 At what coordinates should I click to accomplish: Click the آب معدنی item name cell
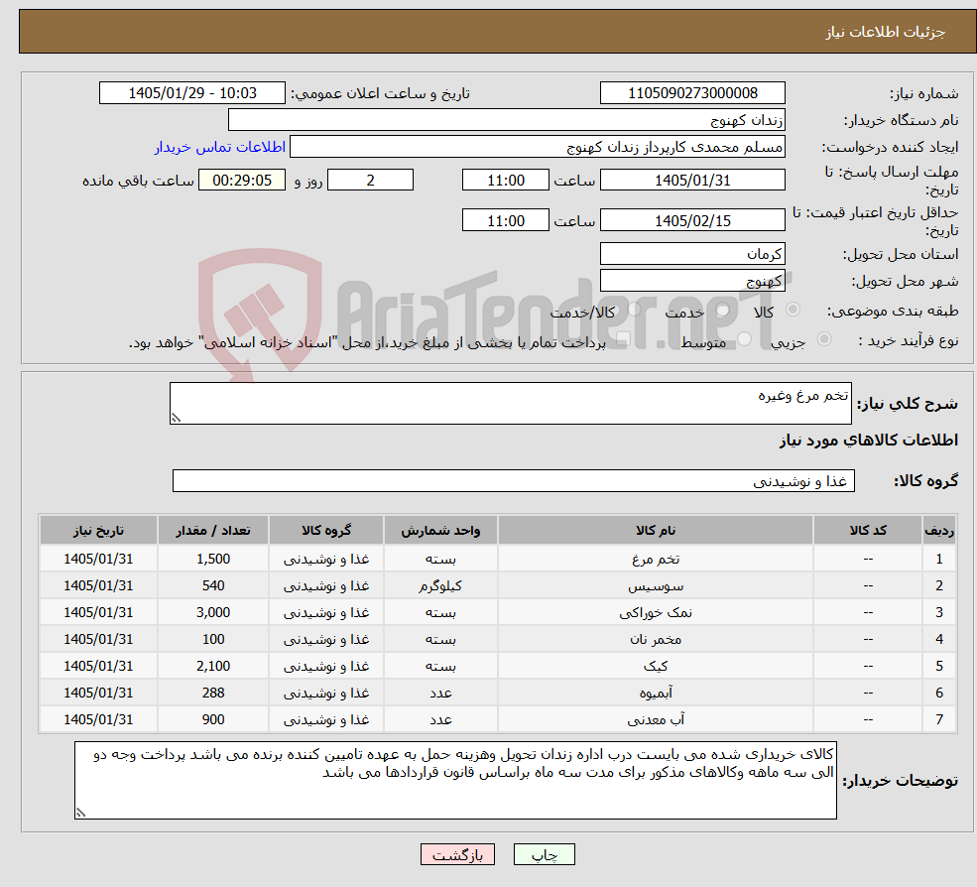[x=656, y=720]
